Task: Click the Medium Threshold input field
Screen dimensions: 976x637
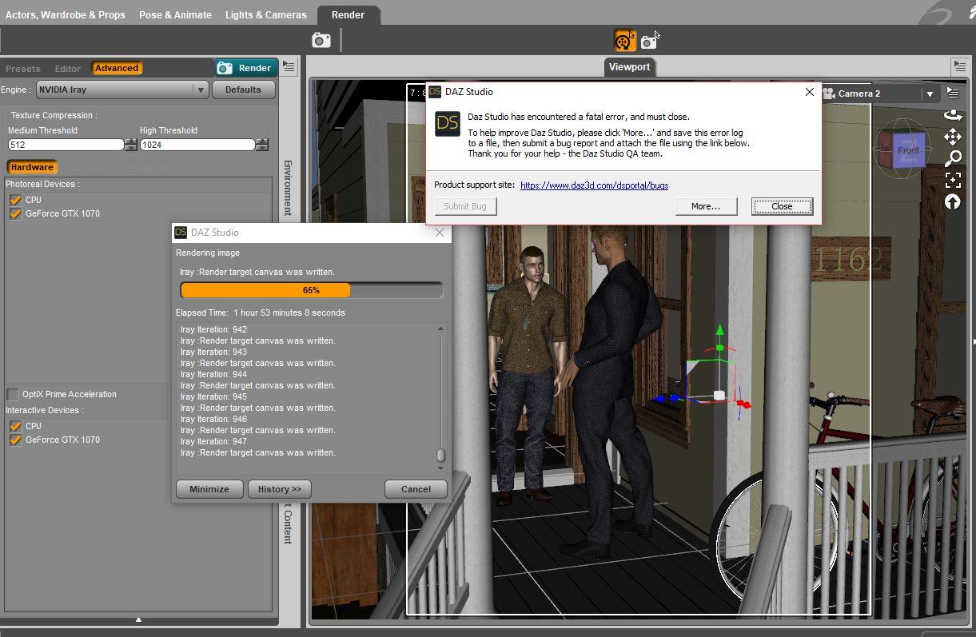Action: coord(66,145)
